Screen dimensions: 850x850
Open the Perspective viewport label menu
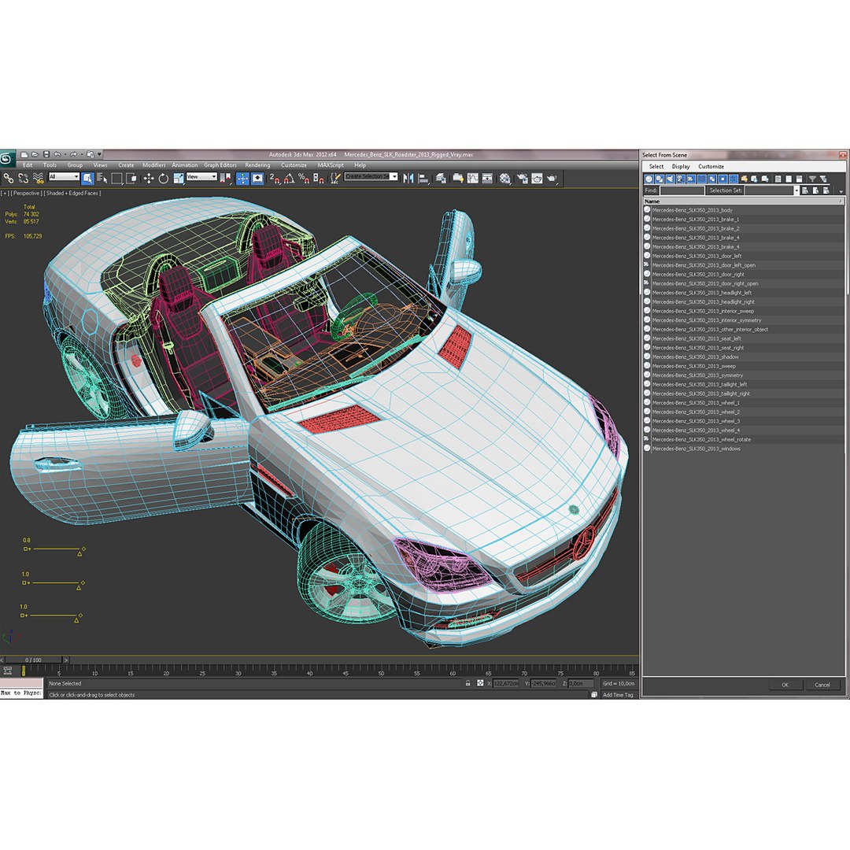(26, 193)
